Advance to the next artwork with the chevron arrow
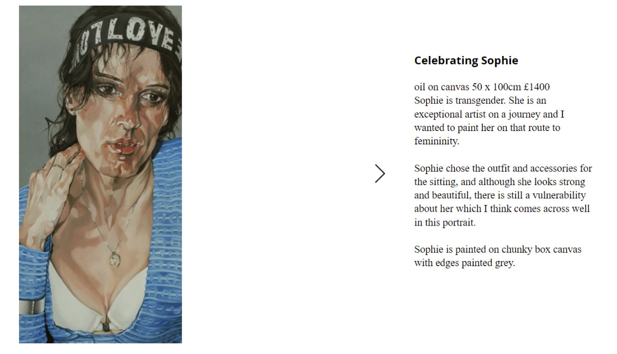The height and width of the screenshot is (354, 617). point(380,174)
